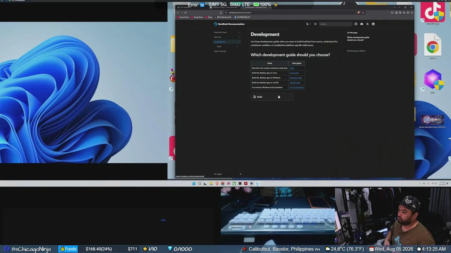
Task: Bookmark this page in the address bar
Action: 221,13
